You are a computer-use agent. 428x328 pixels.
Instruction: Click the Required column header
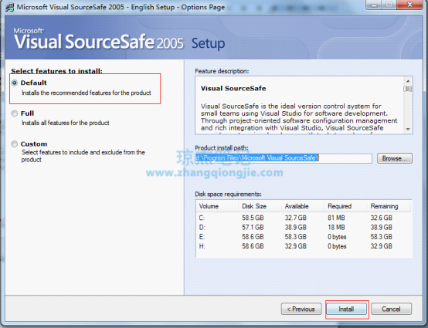345,206
